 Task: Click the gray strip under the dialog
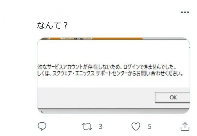click(114, 111)
